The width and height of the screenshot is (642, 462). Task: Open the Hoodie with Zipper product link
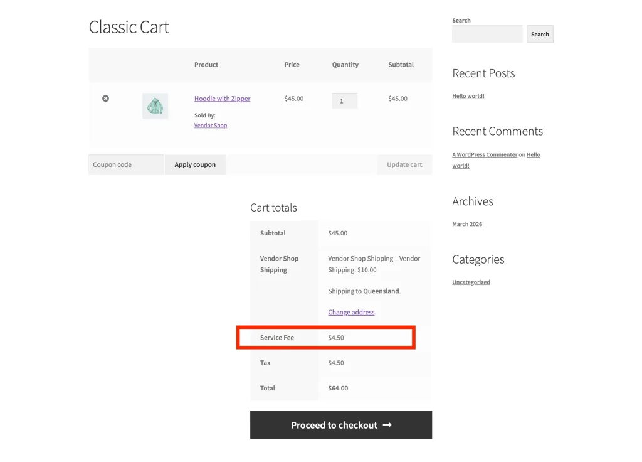click(223, 99)
